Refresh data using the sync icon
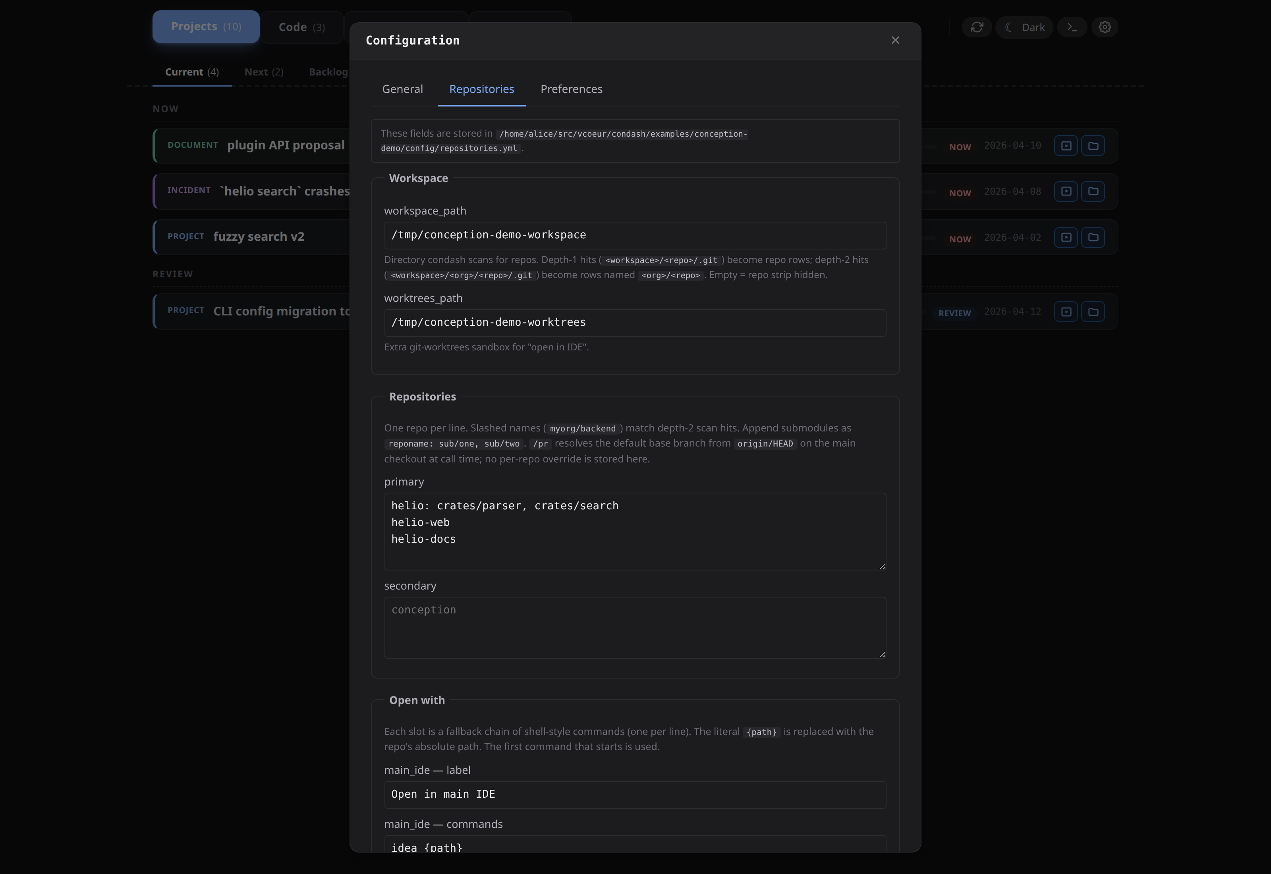1271x874 pixels. pyautogui.click(x=977, y=27)
